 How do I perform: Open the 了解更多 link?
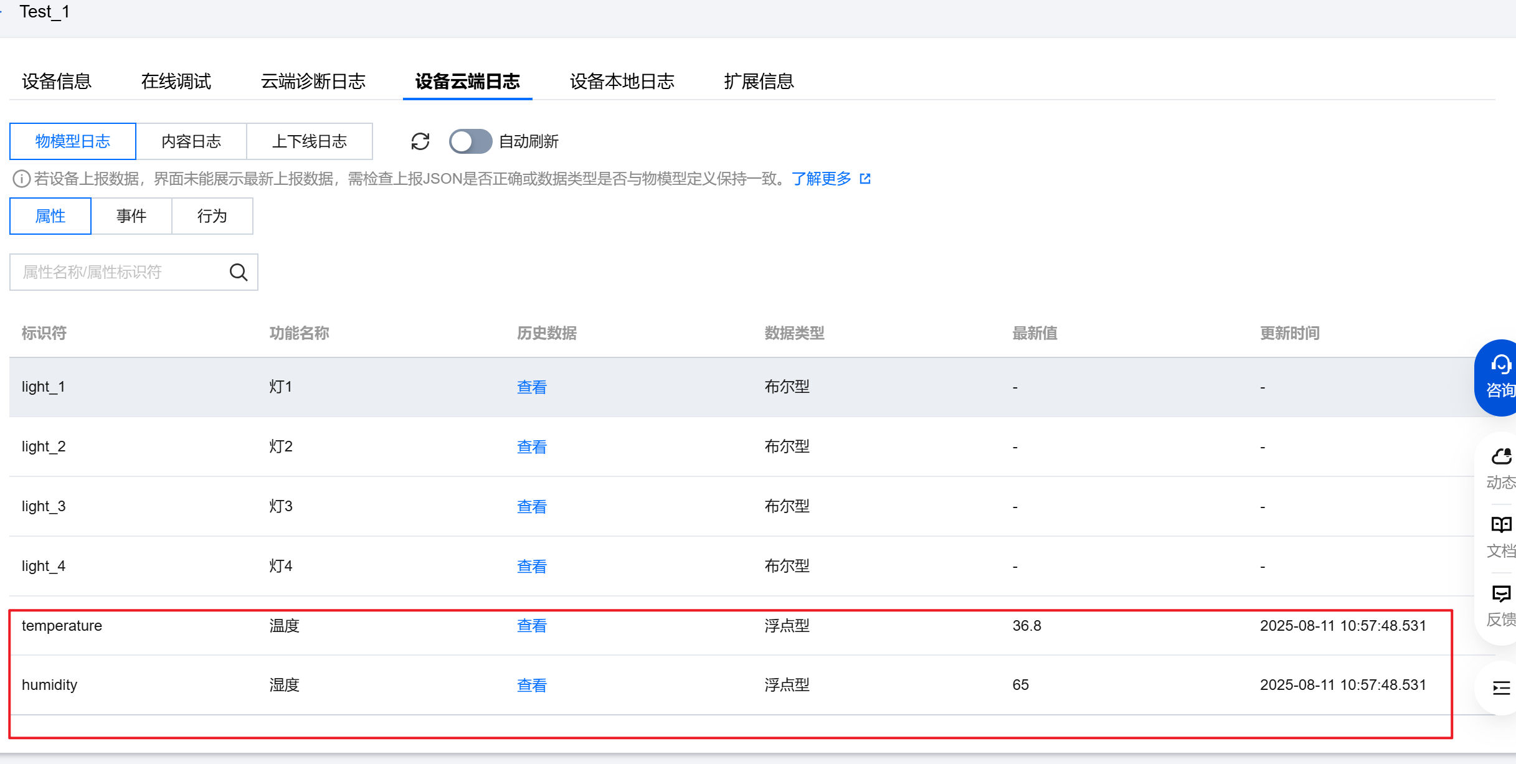(822, 179)
